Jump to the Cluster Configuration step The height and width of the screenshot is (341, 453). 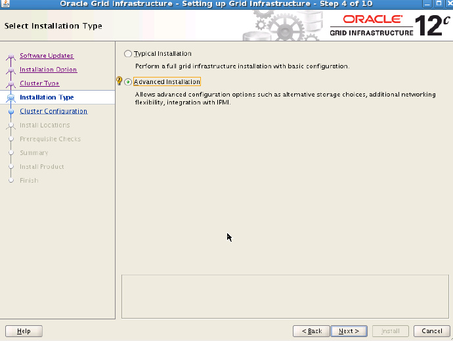click(53, 111)
